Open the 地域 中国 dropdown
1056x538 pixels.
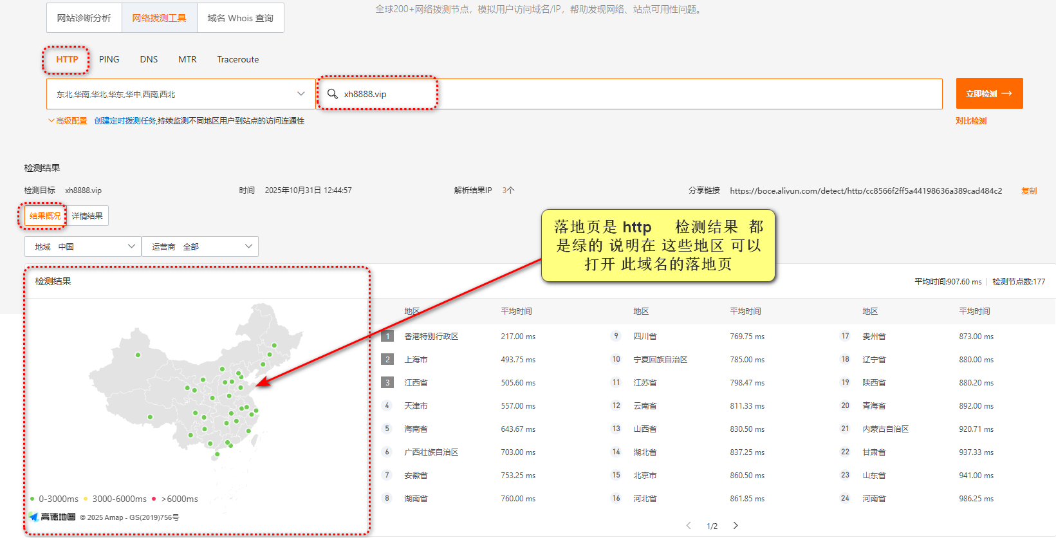[82, 246]
